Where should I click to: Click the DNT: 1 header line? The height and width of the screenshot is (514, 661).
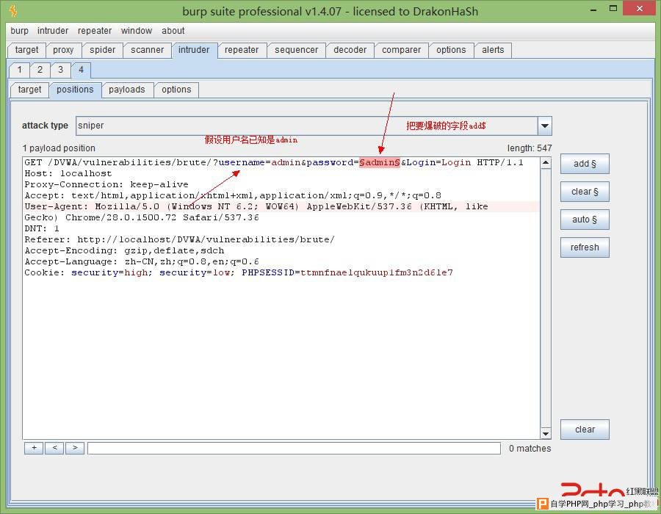(42, 229)
